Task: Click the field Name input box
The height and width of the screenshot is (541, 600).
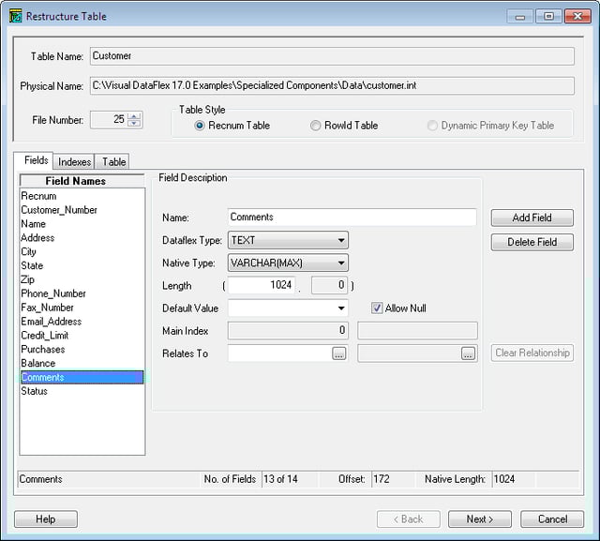Action: [x=352, y=217]
